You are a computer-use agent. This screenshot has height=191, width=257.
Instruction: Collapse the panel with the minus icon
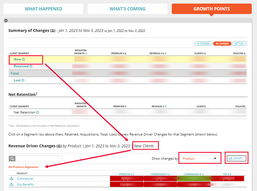(6, 21)
